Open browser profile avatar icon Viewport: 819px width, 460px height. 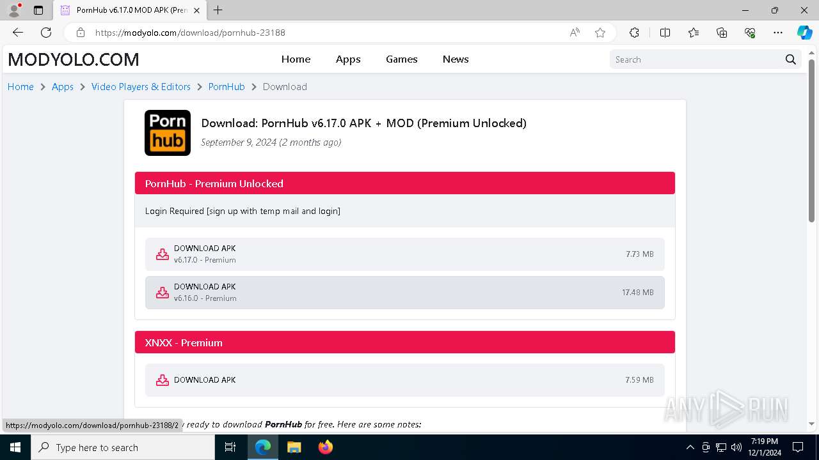pos(14,10)
